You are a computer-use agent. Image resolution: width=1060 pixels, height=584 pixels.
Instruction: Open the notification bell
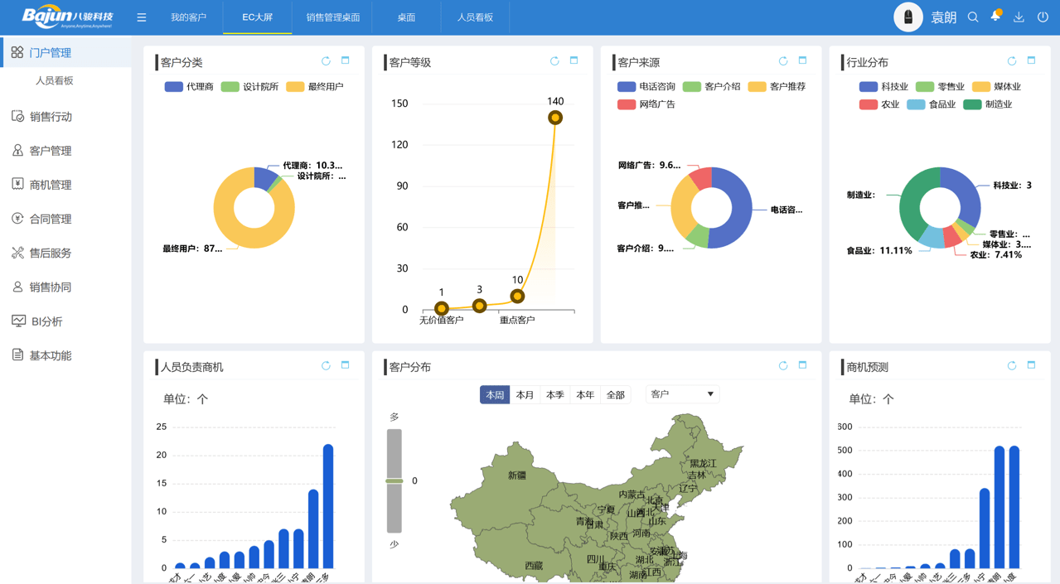[x=995, y=17]
